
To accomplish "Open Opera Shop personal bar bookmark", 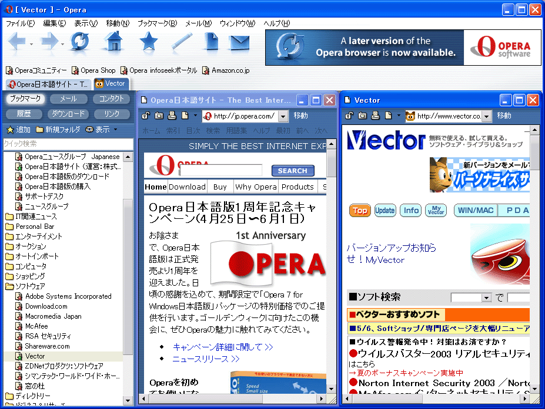I will (x=93, y=70).
